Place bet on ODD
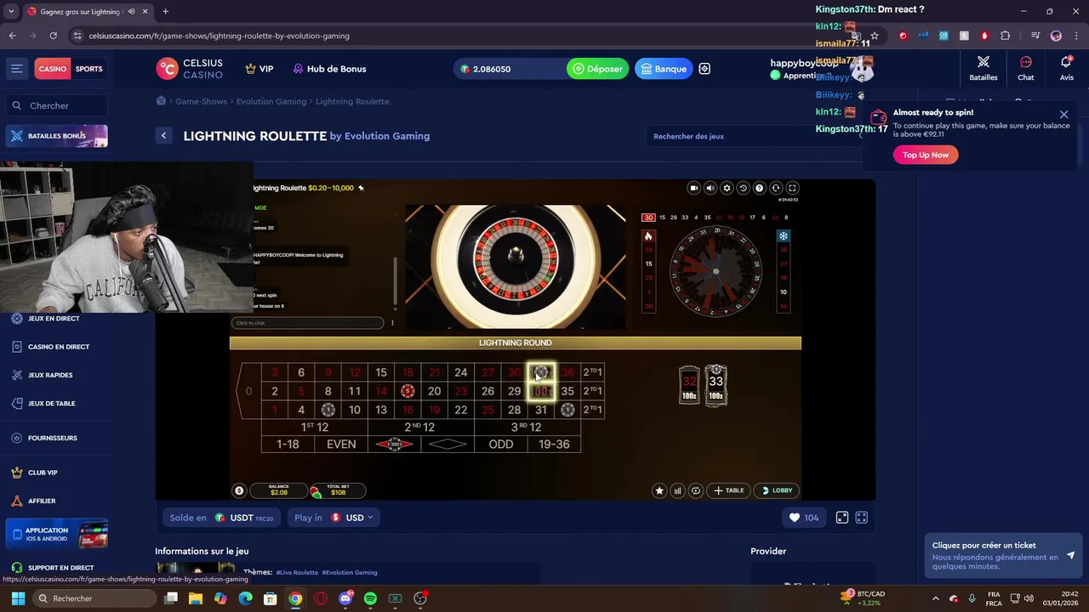Viewport: 1089px width, 612px height. [x=501, y=445]
